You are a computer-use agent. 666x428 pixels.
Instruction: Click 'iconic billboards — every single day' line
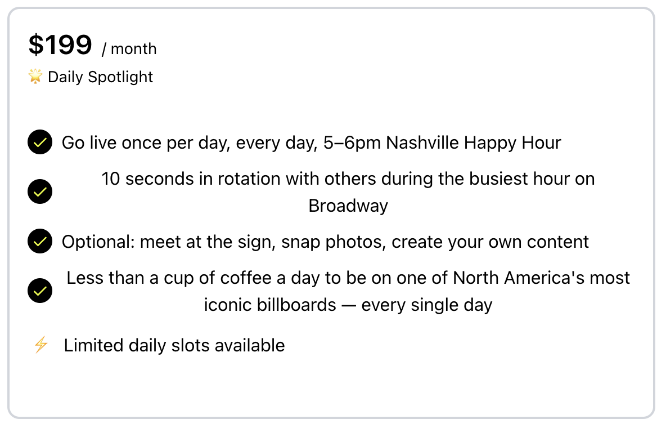click(x=348, y=305)
